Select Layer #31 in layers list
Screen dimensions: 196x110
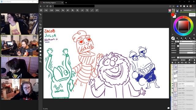(x=183, y=85)
